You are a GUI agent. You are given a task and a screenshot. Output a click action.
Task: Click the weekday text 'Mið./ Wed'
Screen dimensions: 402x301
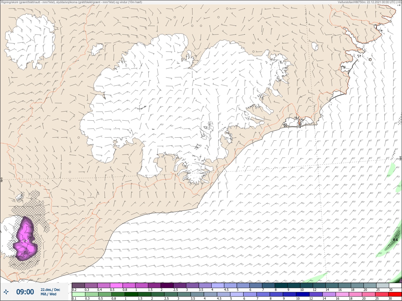click(x=49, y=294)
